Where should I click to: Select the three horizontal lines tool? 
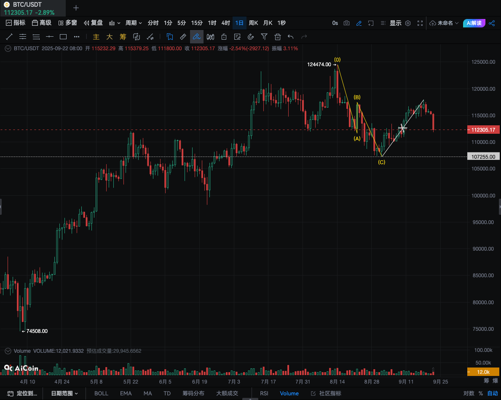tap(36, 37)
